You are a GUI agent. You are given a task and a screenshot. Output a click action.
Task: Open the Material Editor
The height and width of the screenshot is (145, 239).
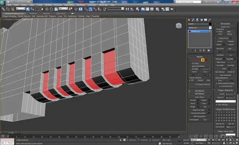click(x=158, y=9)
